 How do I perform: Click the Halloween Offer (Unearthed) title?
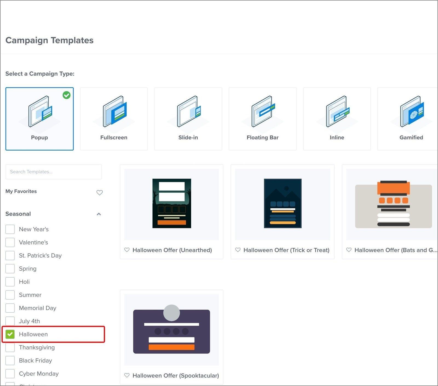tap(172, 250)
